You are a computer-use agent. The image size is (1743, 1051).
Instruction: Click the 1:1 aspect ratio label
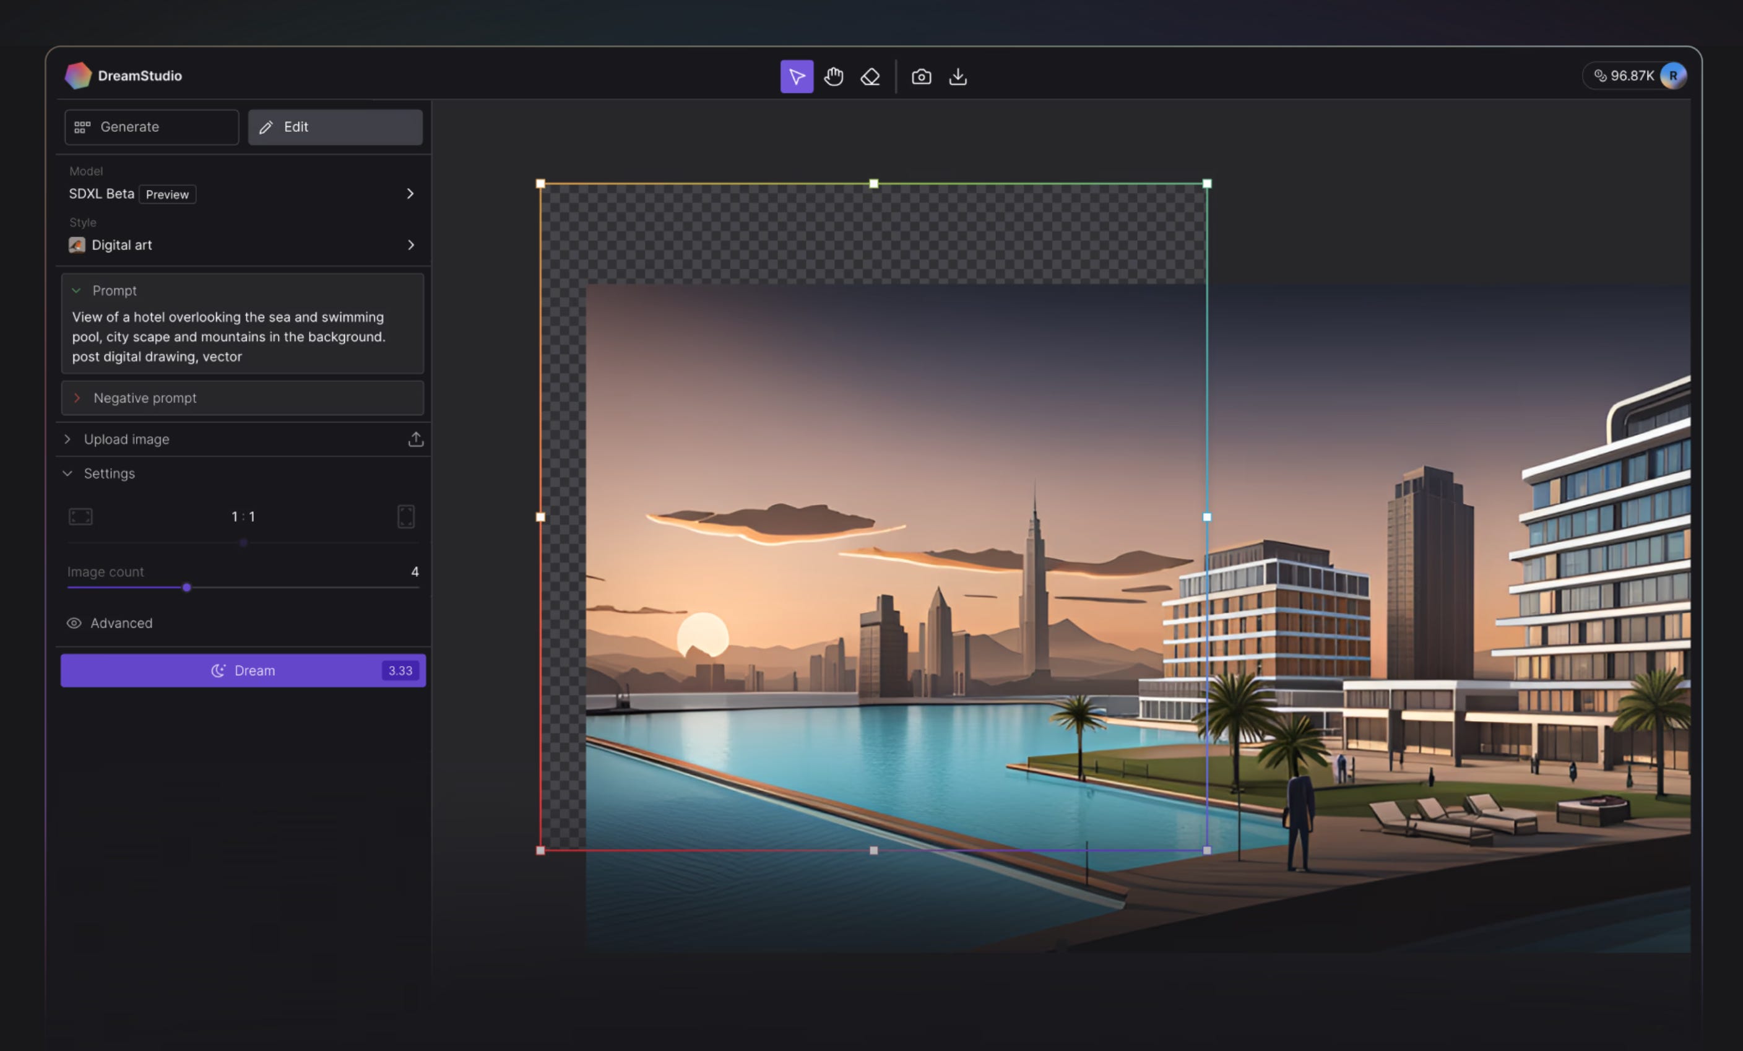pyautogui.click(x=243, y=517)
